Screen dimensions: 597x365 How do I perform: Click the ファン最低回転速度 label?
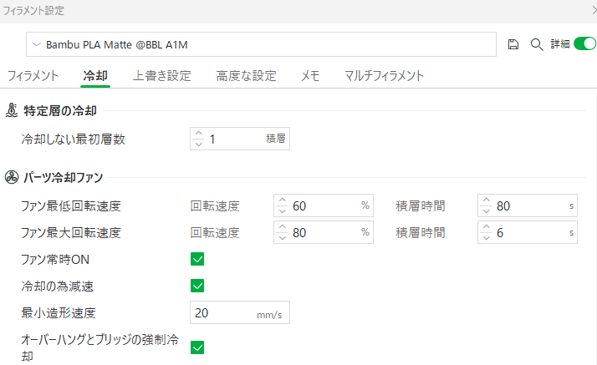point(71,206)
